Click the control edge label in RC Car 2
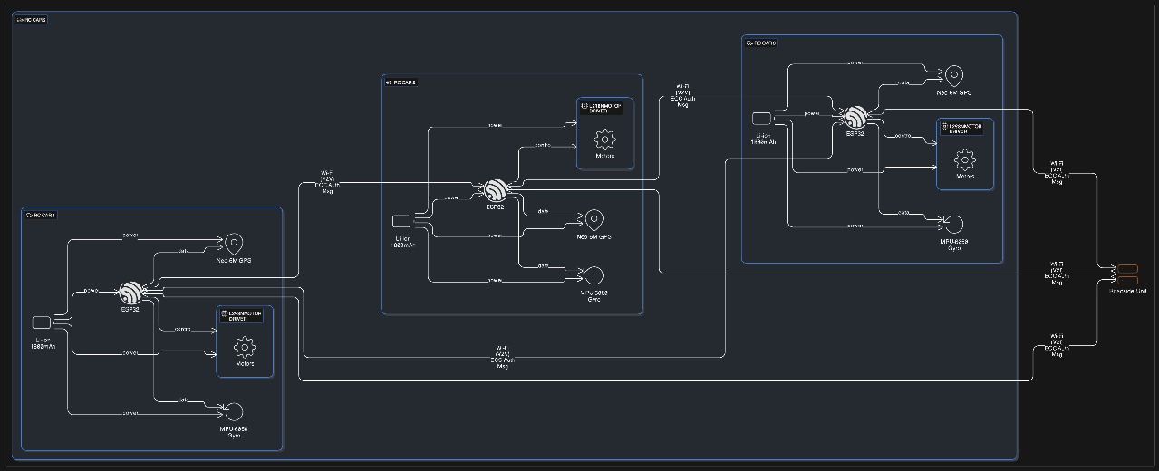Viewport: 1159px width, 471px height. [x=543, y=145]
